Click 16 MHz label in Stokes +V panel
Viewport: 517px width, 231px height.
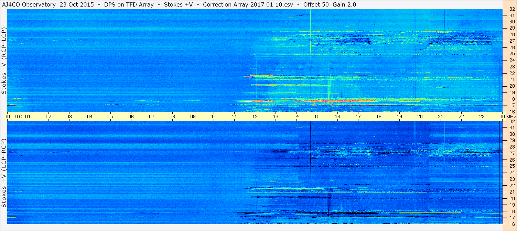point(512,224)
